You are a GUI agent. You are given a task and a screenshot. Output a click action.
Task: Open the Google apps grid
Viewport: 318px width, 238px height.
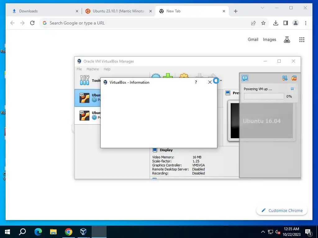click(x=302, y=40)
